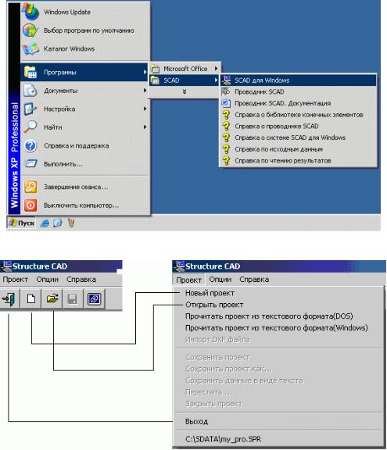Click the Windows Update icon in Start menu
Image resolution: width=387 pixels, height=450 pixels.
click(30, 12)
